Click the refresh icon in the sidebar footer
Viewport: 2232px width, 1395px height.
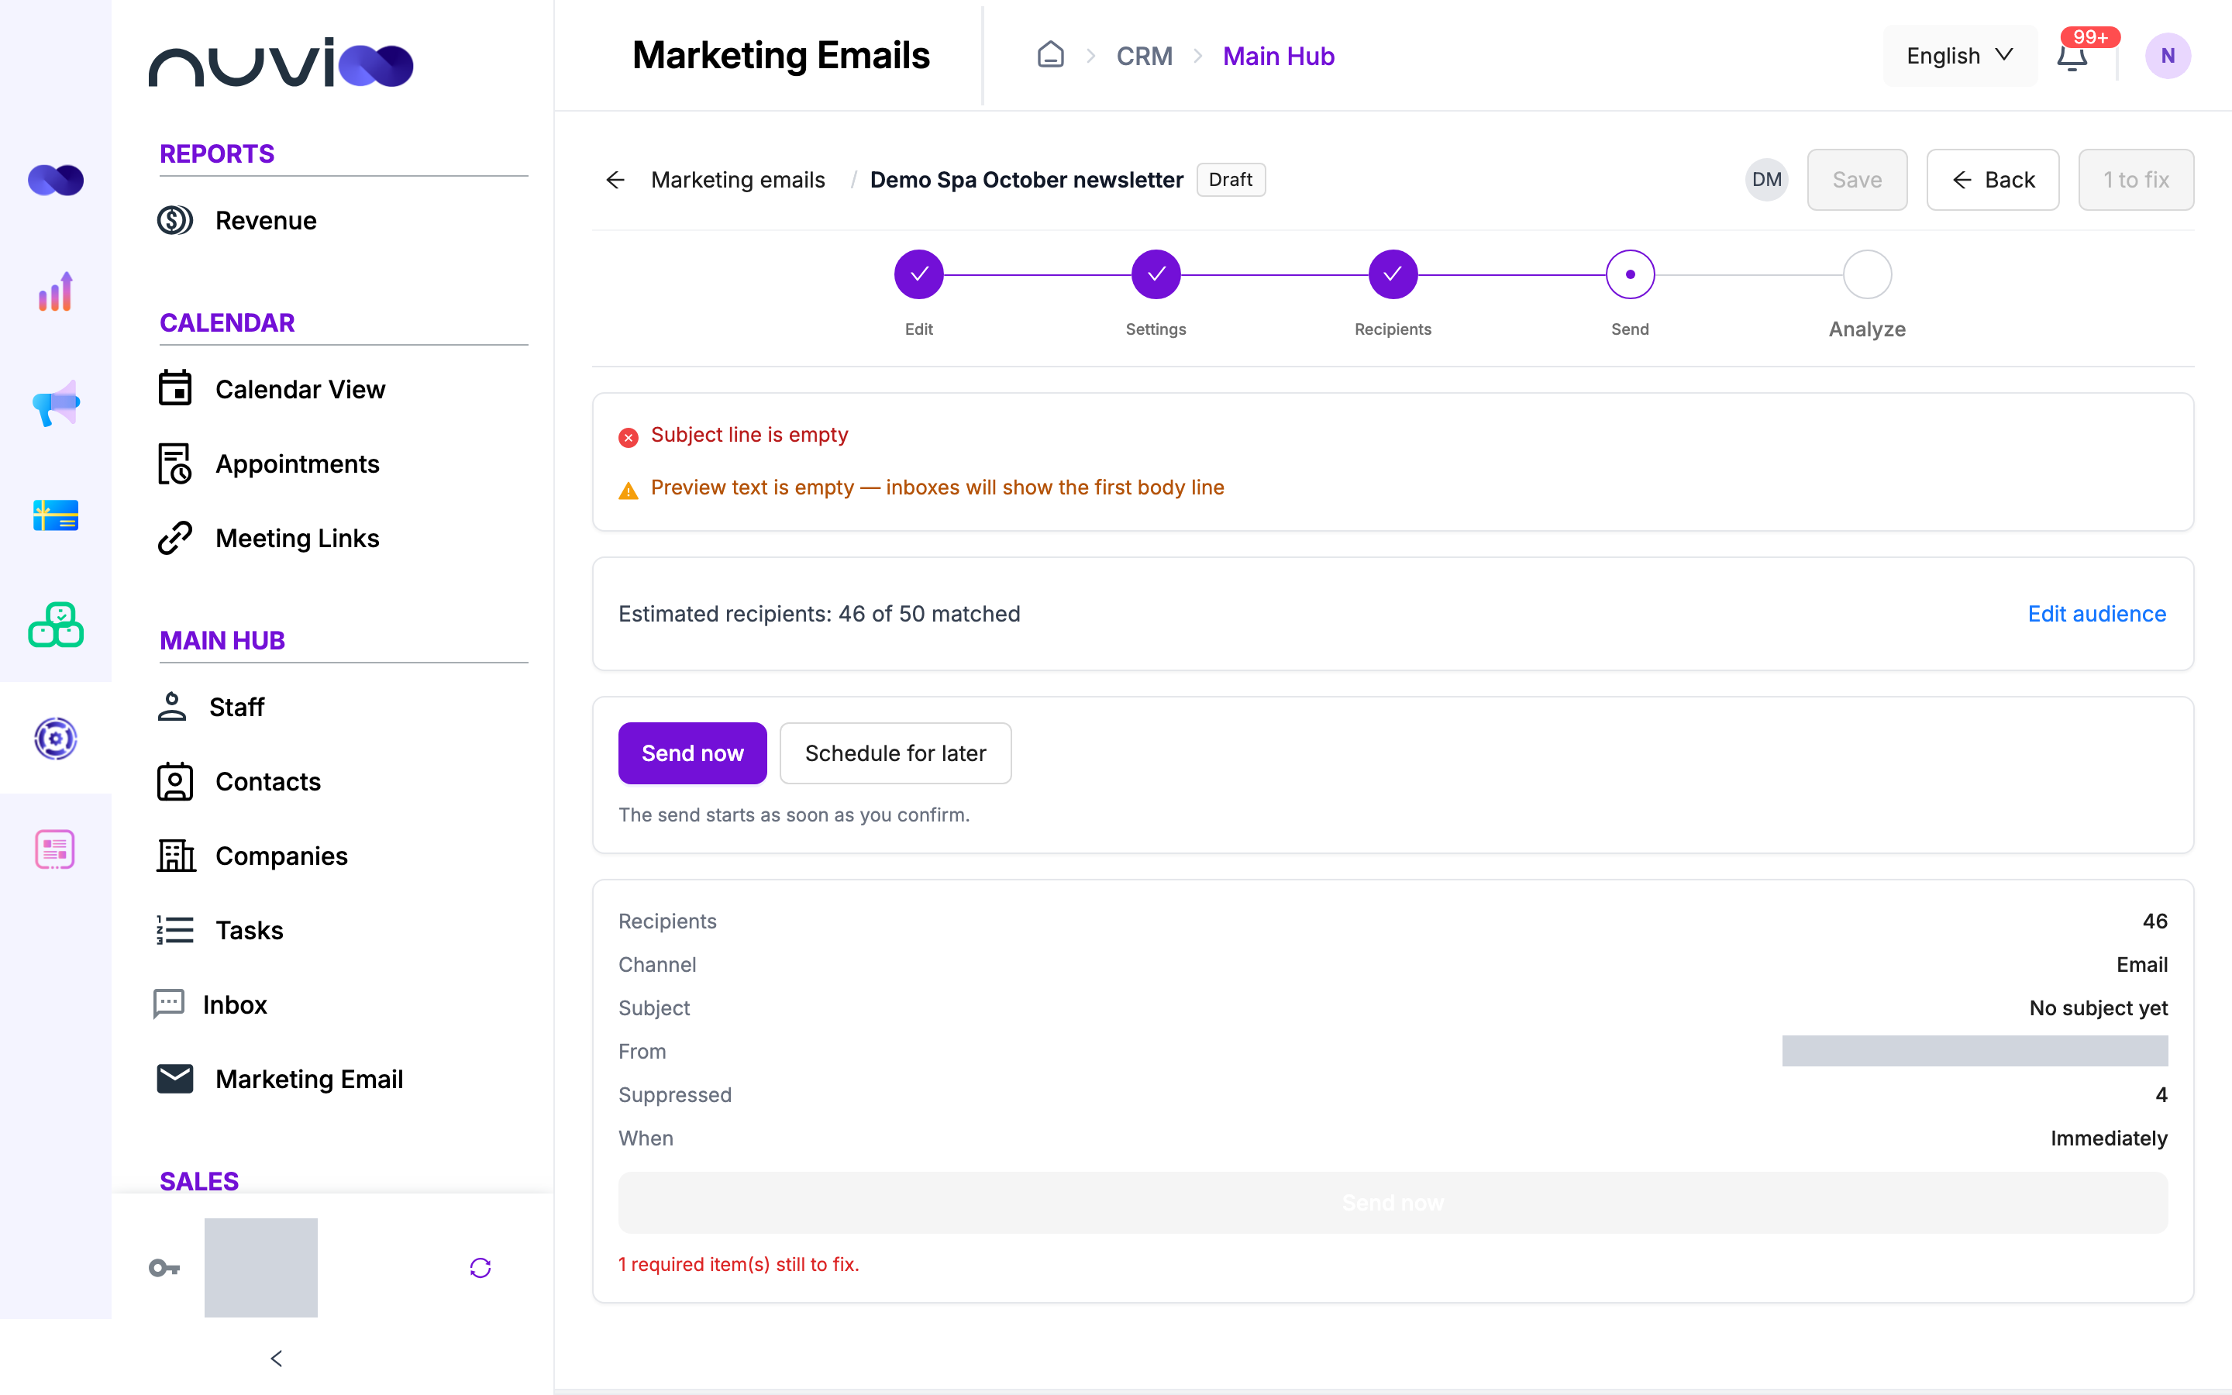pos(480,1268)
